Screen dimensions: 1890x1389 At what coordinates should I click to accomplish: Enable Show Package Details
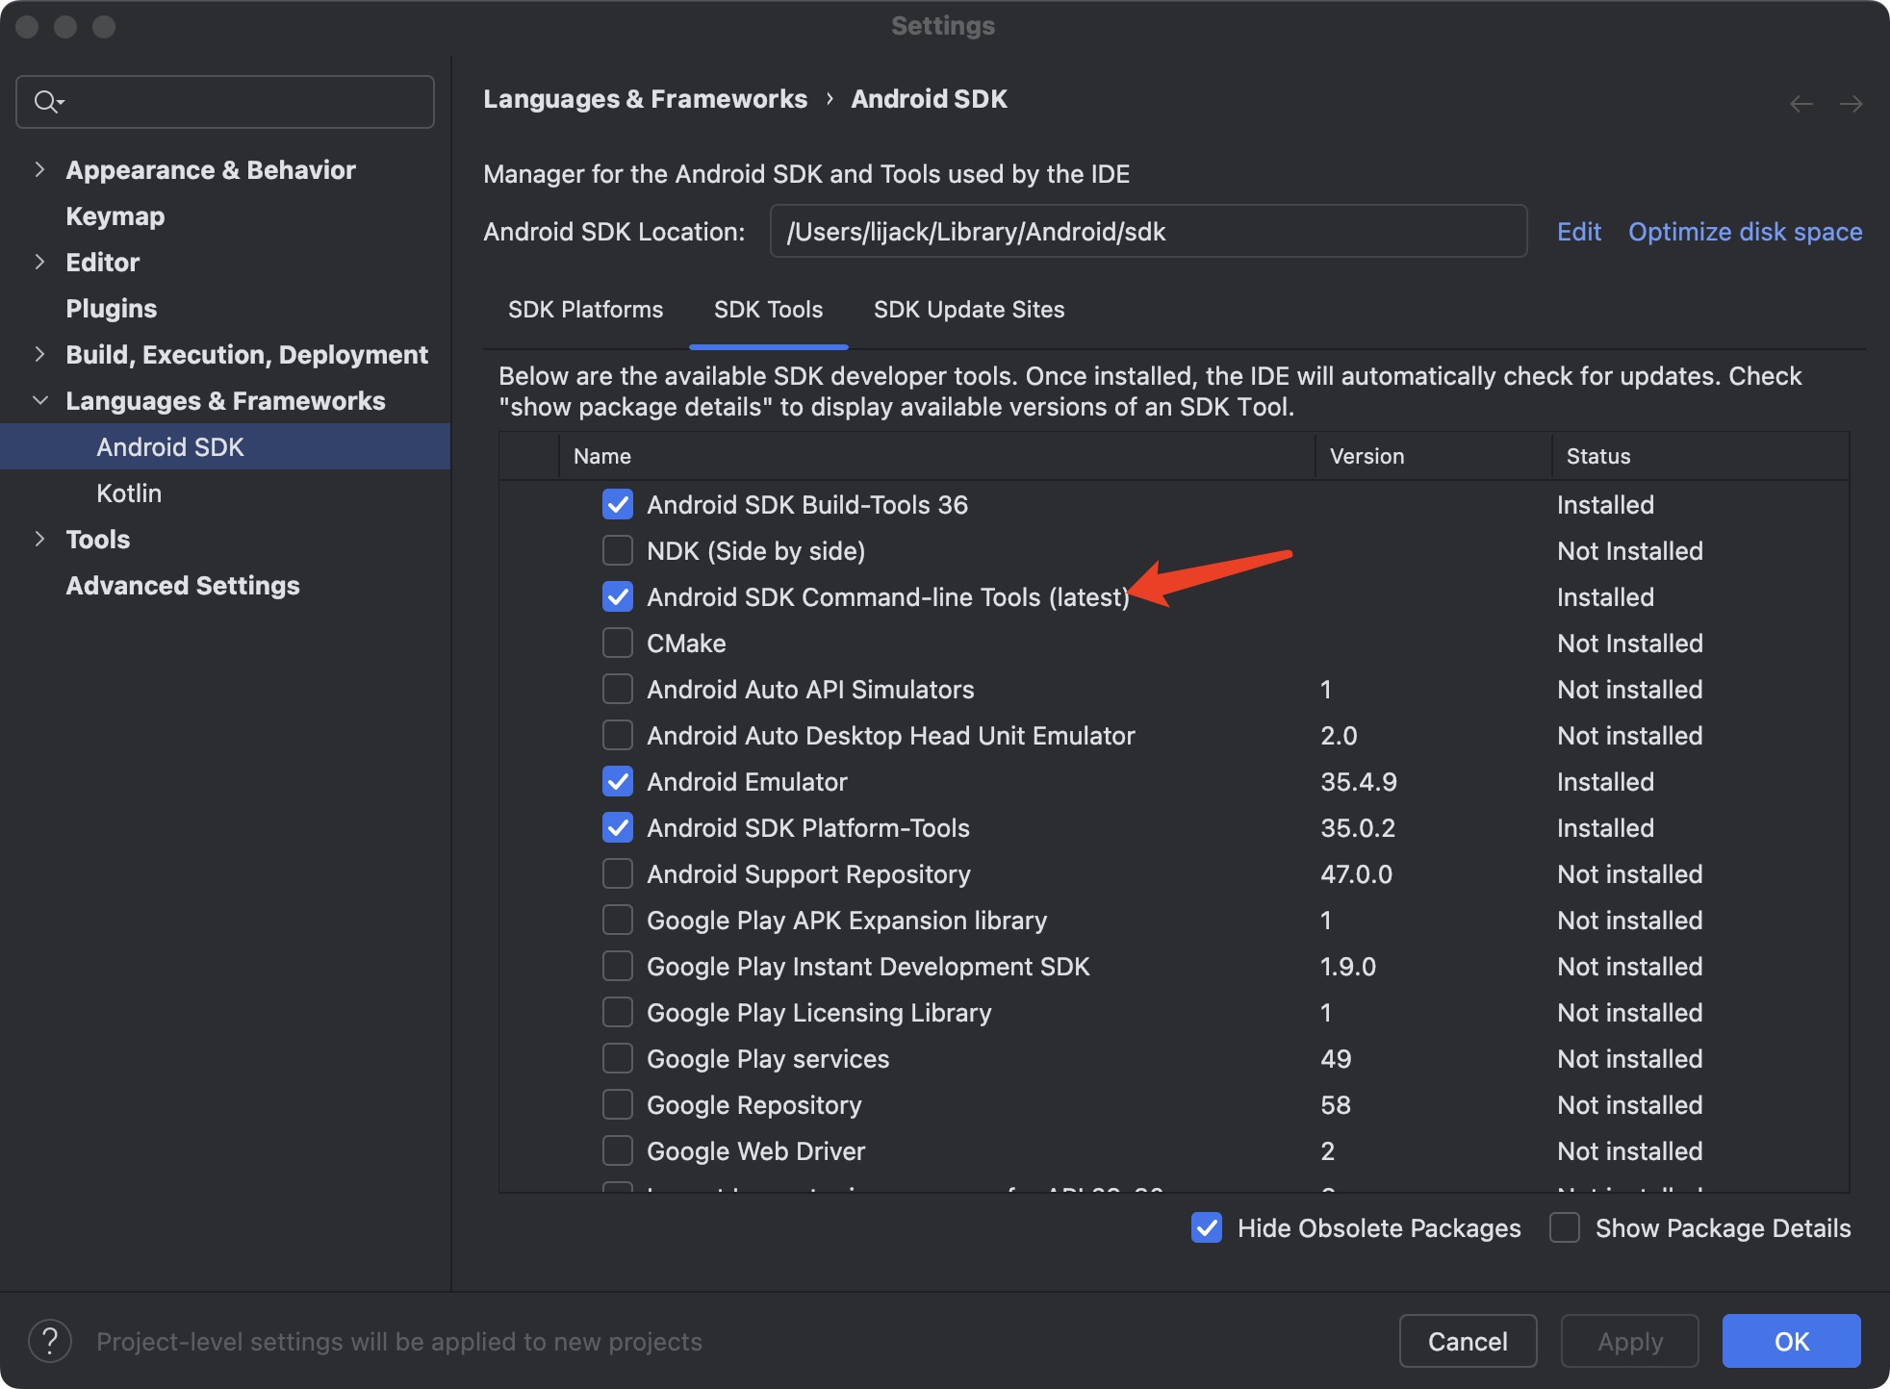pyautogui.click(x=1564, y=1227)
